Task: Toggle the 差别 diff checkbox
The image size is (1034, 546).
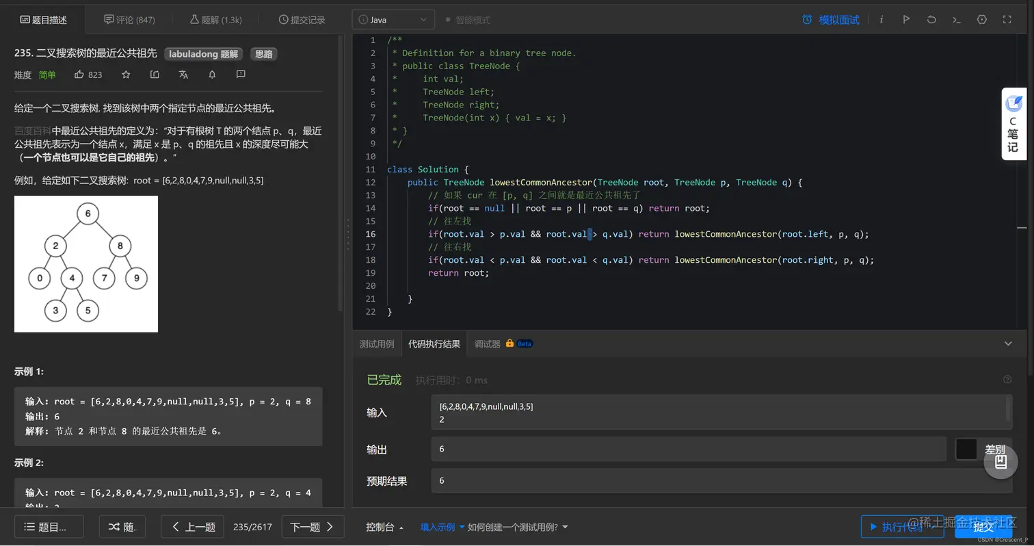Action: 966,449
